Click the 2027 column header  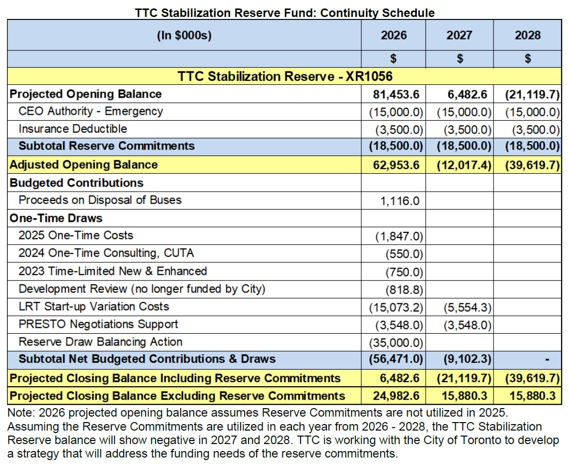tap(459, 35)
